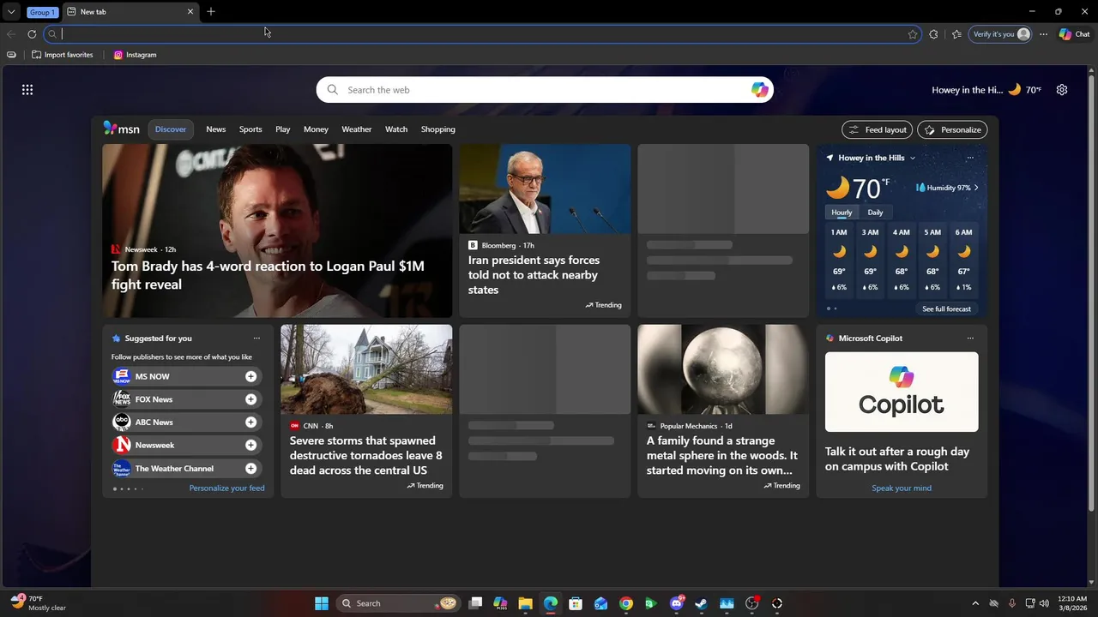Open Settings and more ellipsis menu
The height and width of the screenshot is (617, 1098).
coord(1043,34)
